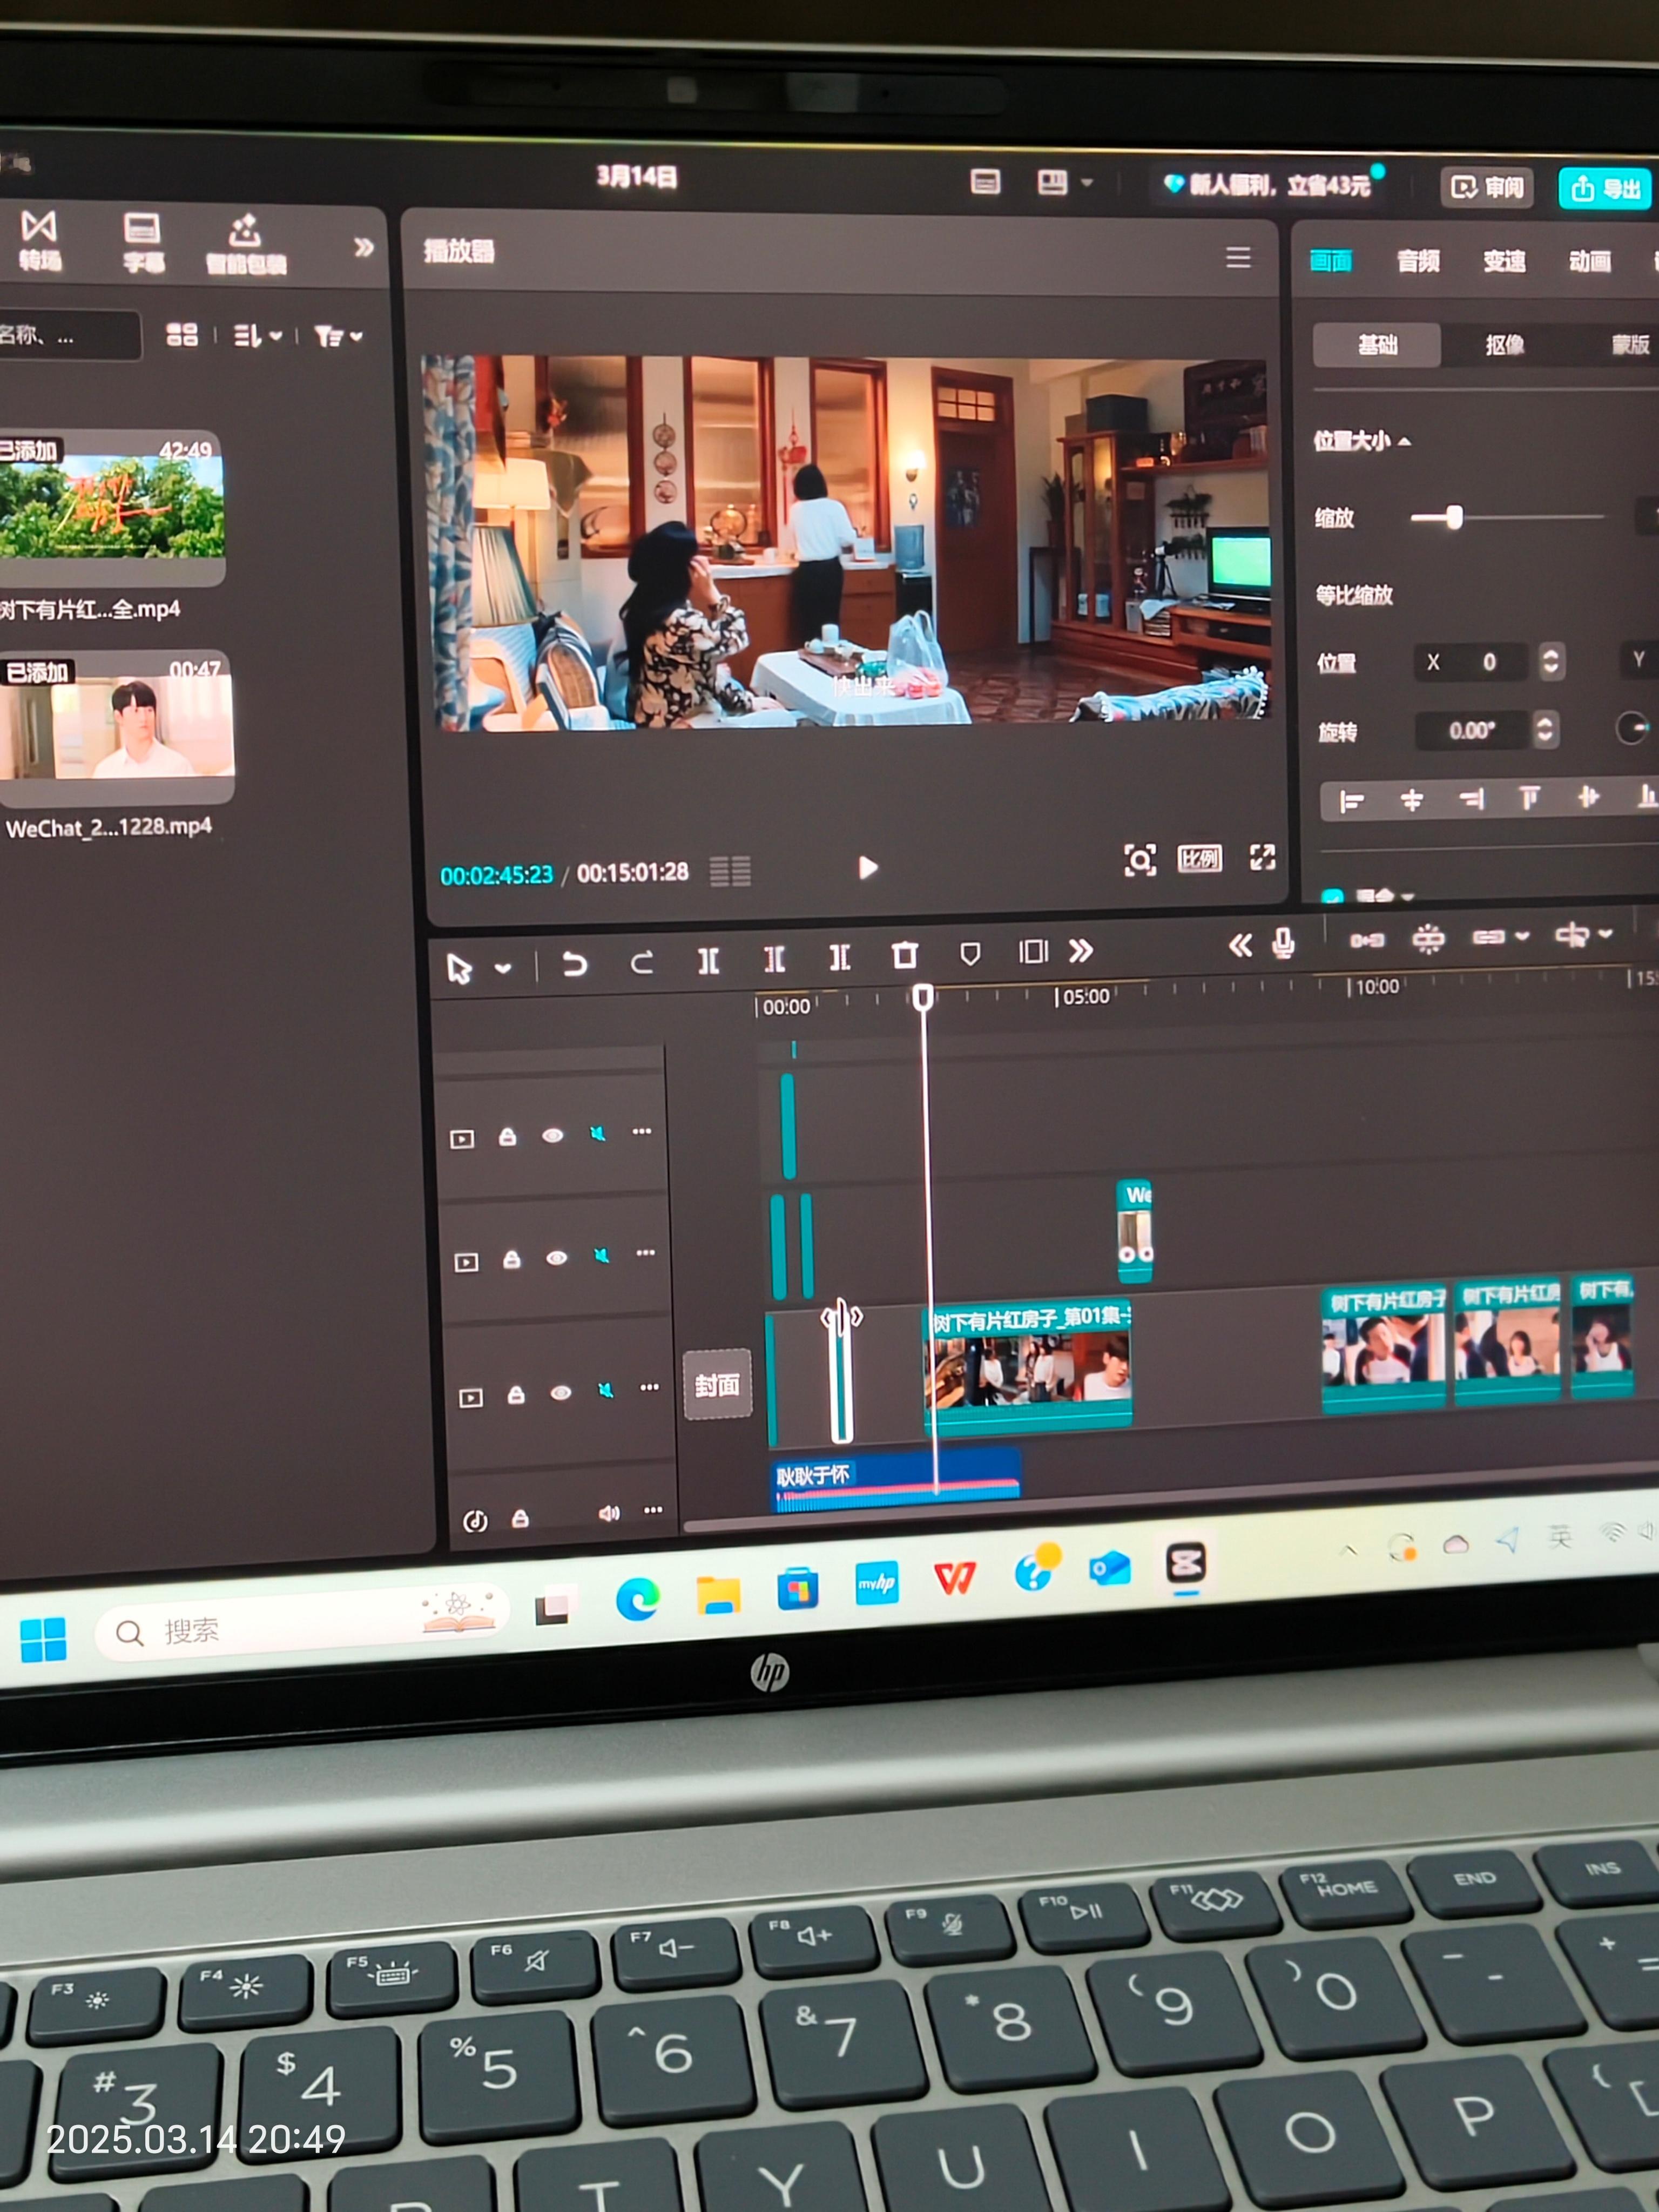Collapse the 位置大小 section

click(x=1405, y=441)
